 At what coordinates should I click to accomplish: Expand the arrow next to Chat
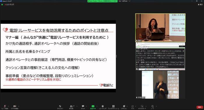point(87,106)
